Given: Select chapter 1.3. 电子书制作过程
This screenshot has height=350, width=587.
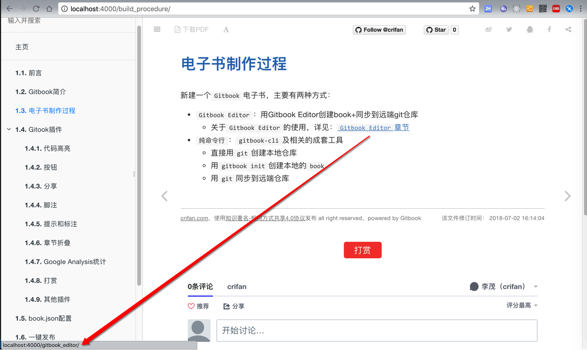Looking at the screenshot, I should [45, 111].
